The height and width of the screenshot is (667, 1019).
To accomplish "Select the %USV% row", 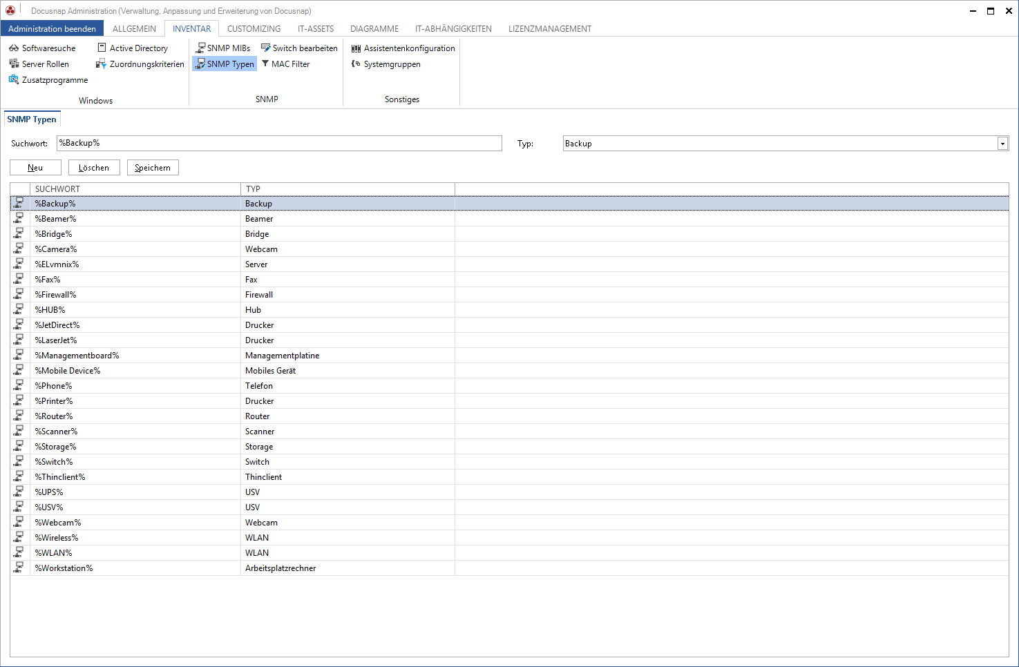I will click(509, 507).
